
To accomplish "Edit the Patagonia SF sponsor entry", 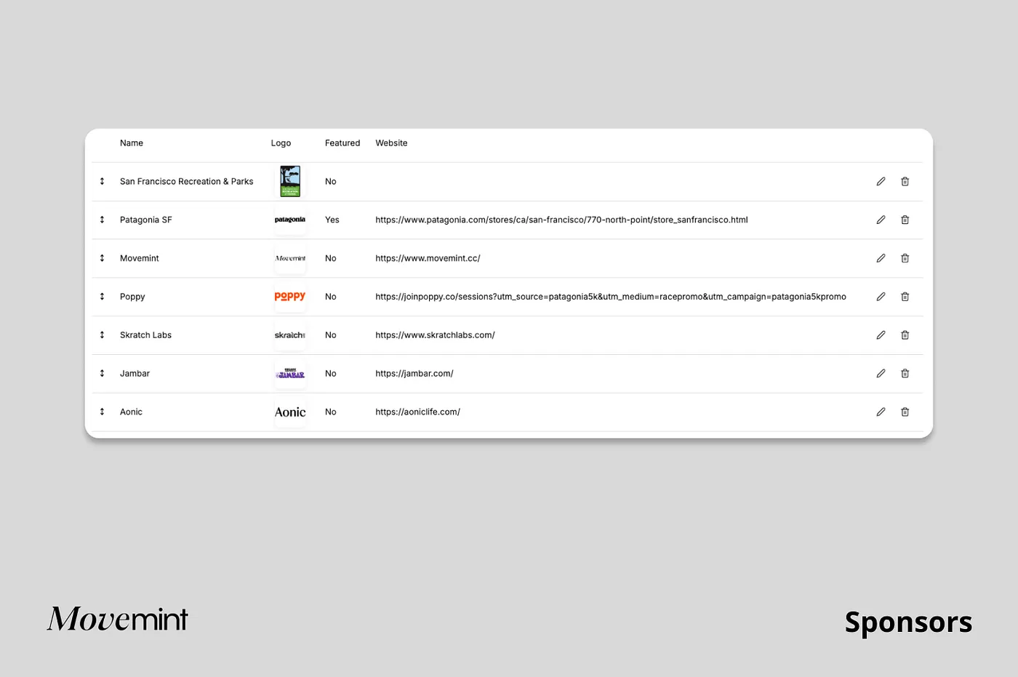I will coord(881,220).
